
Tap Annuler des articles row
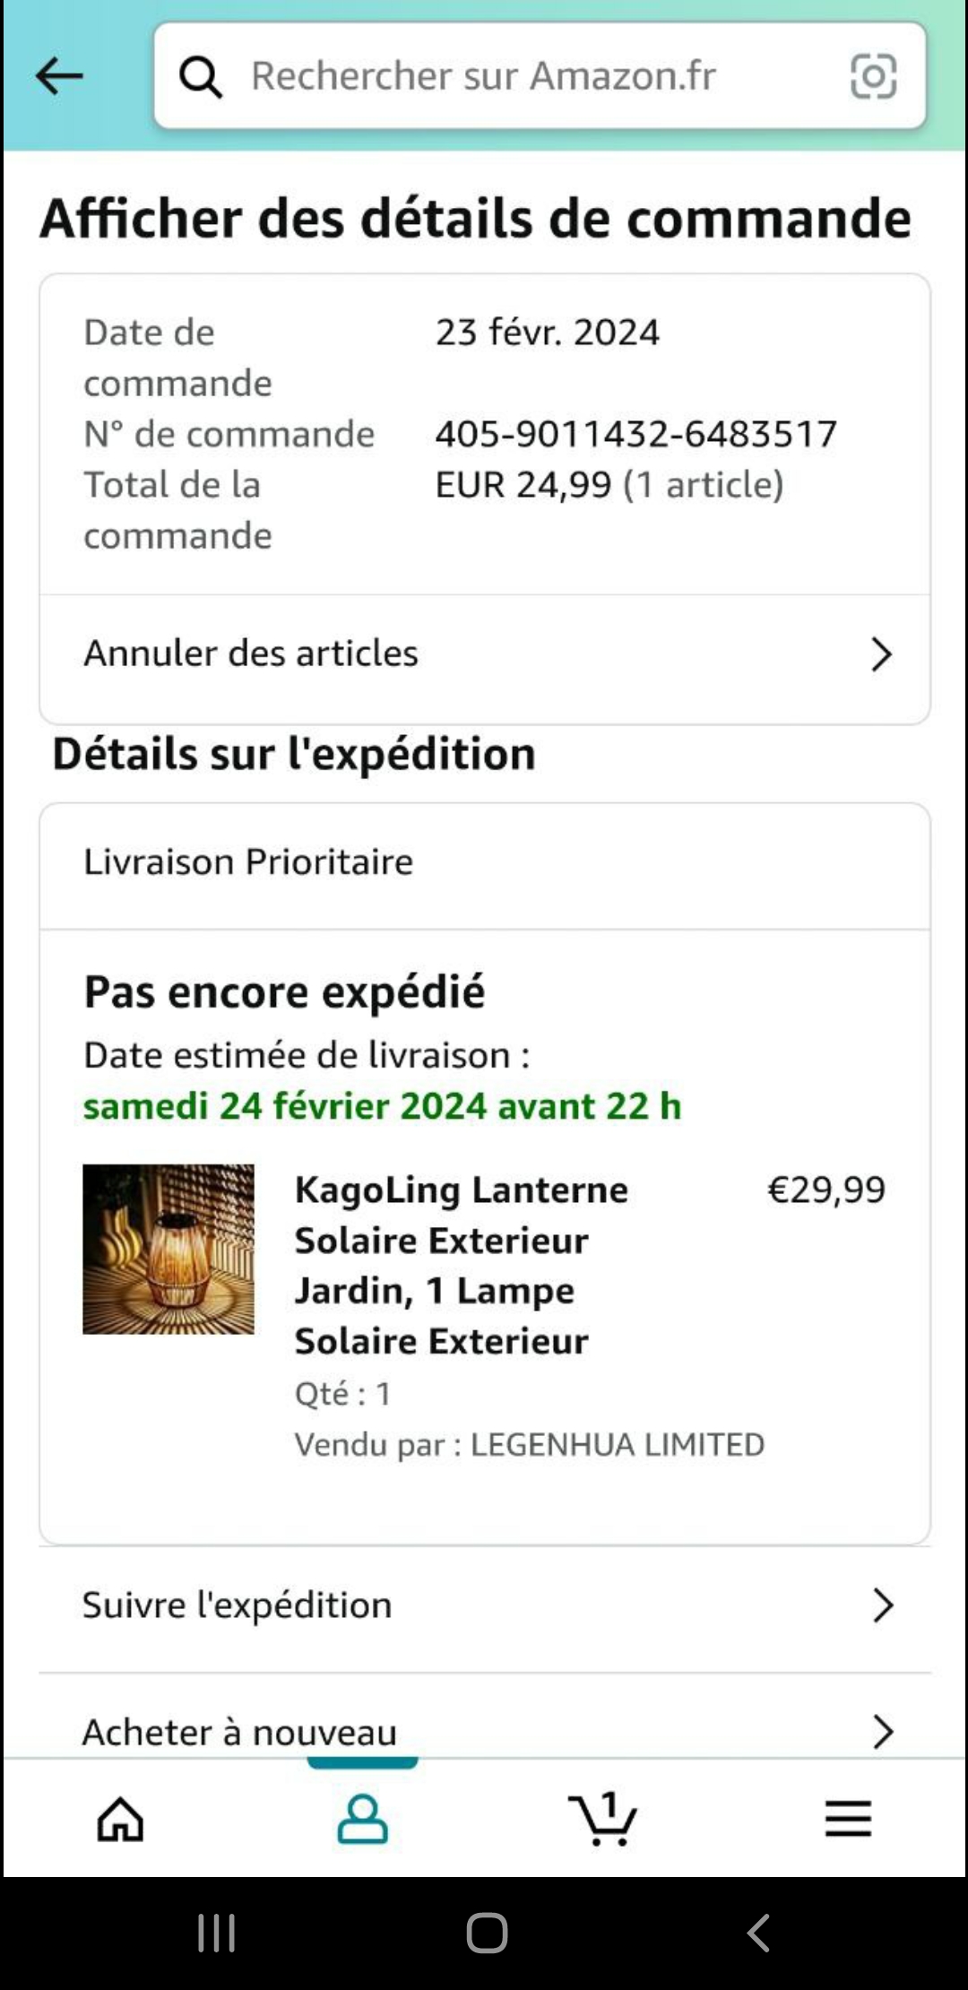pyautogui.click(x=251, y=654)
